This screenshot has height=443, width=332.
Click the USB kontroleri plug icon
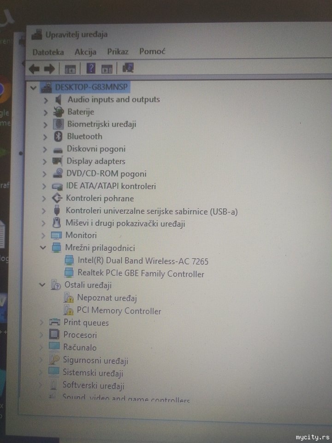click(x=57, y=211)
